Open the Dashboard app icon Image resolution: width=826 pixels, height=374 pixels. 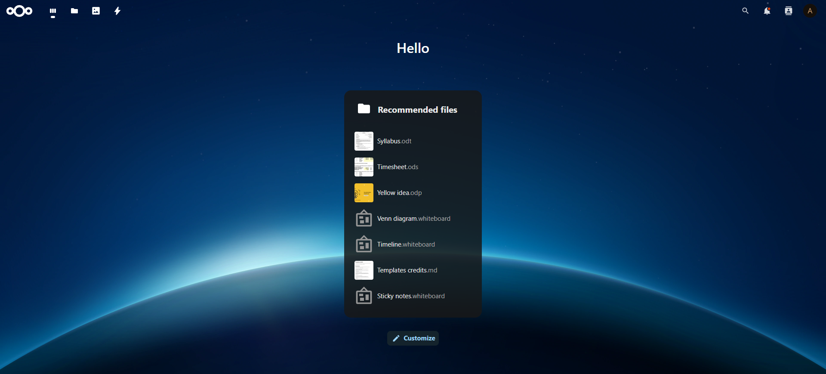(53, 11)
